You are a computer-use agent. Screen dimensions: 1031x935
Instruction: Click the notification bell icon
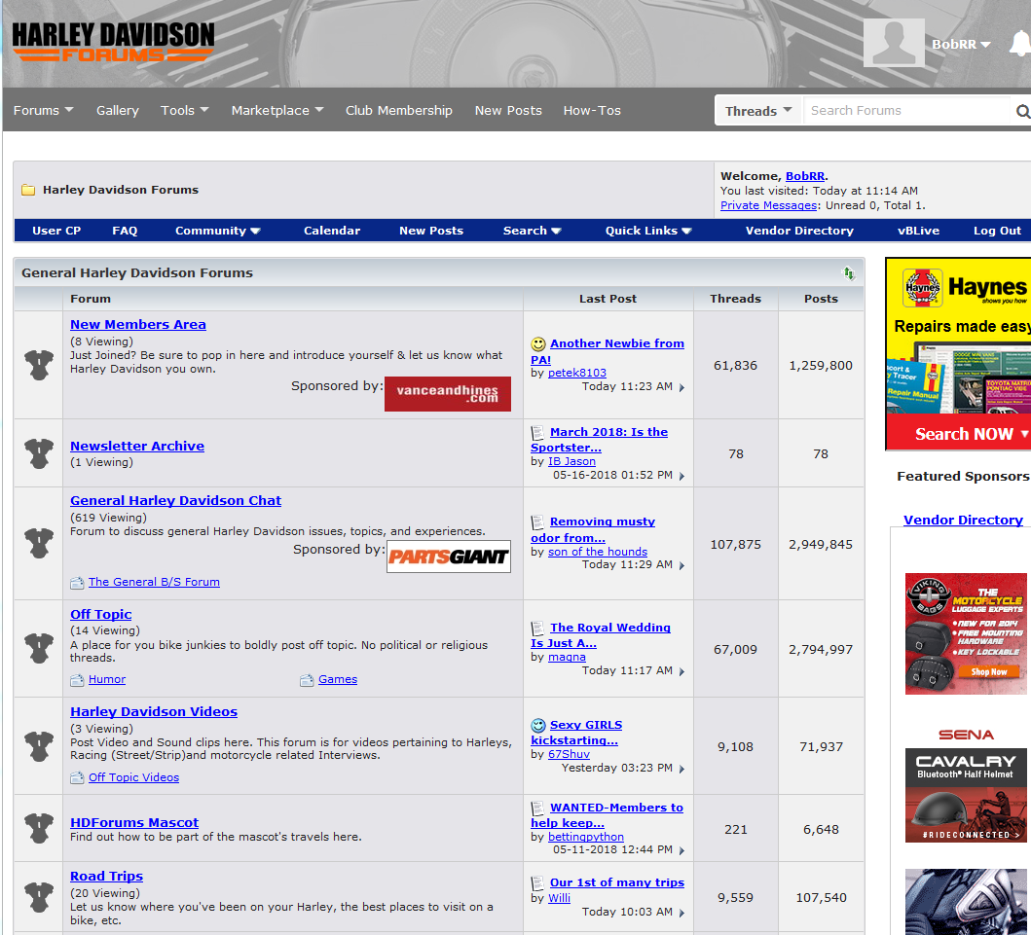[1019, 44]
